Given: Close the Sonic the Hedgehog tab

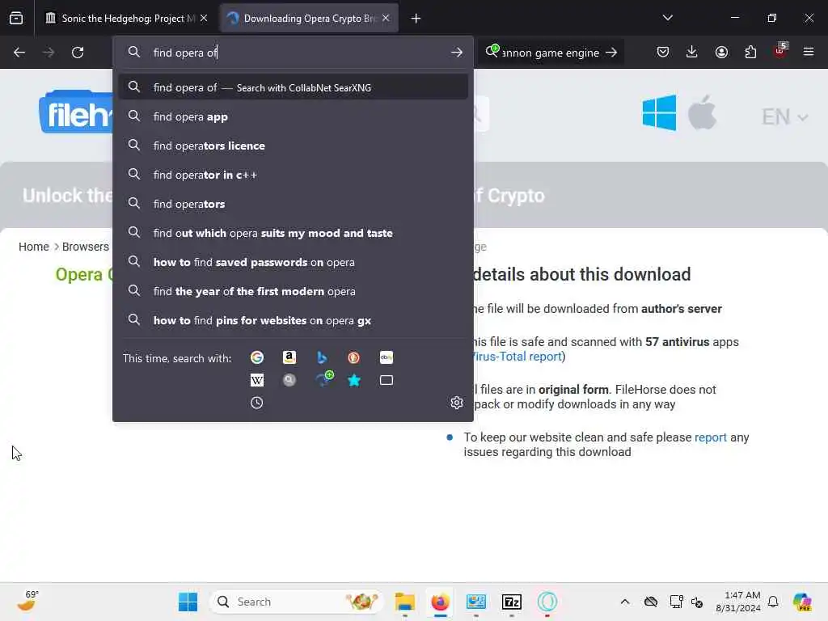Looking at the screenshot, I should pyautogui.click(x=204, y=18).
